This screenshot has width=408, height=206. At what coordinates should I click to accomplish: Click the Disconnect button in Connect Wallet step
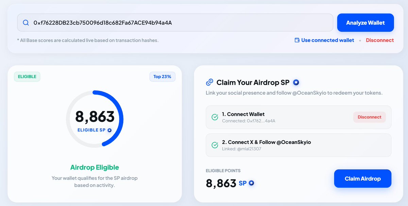tap(370, 117)
